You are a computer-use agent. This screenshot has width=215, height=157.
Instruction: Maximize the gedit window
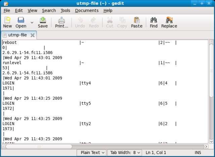pyautogui.click(x=202, y=3)
